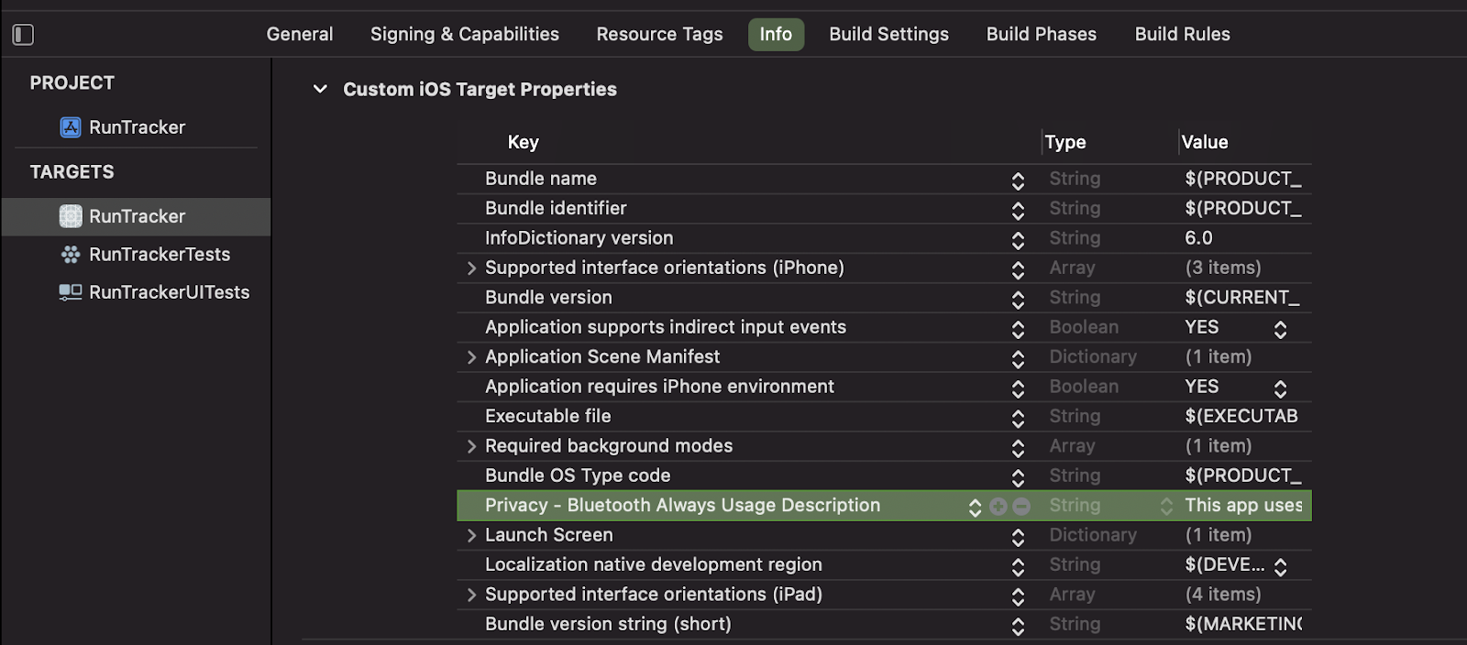The height and width of the screenshot is (645, 1467).
Task: Expand the Required background modes row
Action: [x=471, y=446]
